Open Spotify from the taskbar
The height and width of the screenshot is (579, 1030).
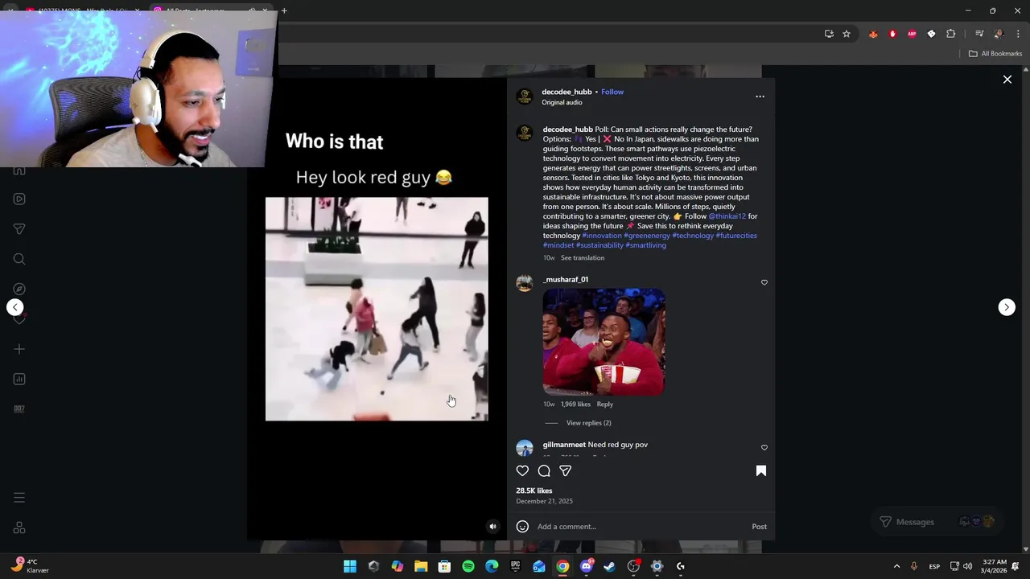click(x=468, y=566)
